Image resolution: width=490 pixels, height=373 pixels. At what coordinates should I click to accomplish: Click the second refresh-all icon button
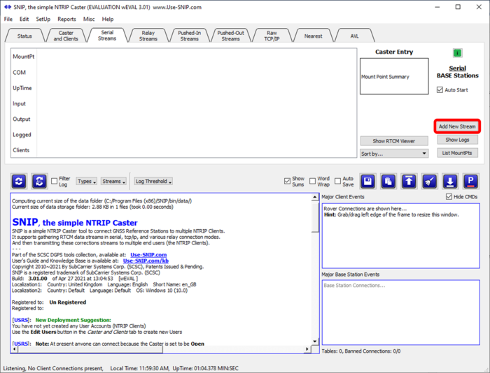point(39,181)
